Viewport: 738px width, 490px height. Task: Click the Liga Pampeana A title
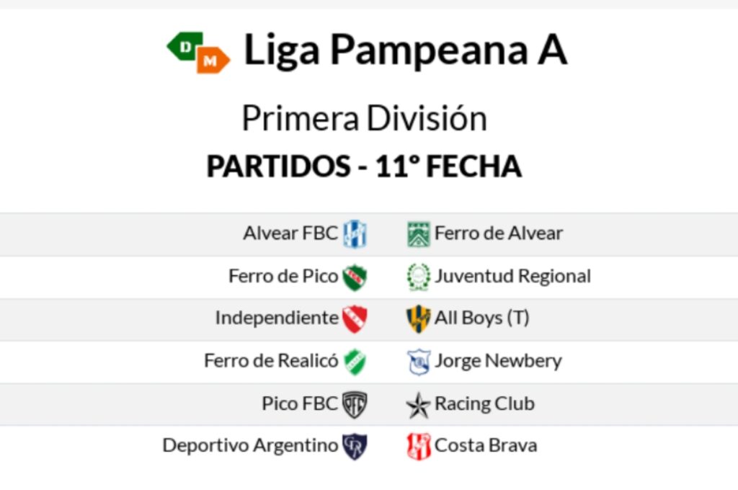pyautogui.click(x=405, y=50)
